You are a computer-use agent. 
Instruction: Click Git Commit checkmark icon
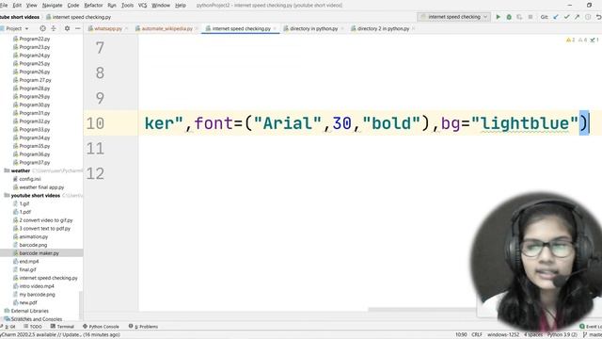[x=566, y=17]
